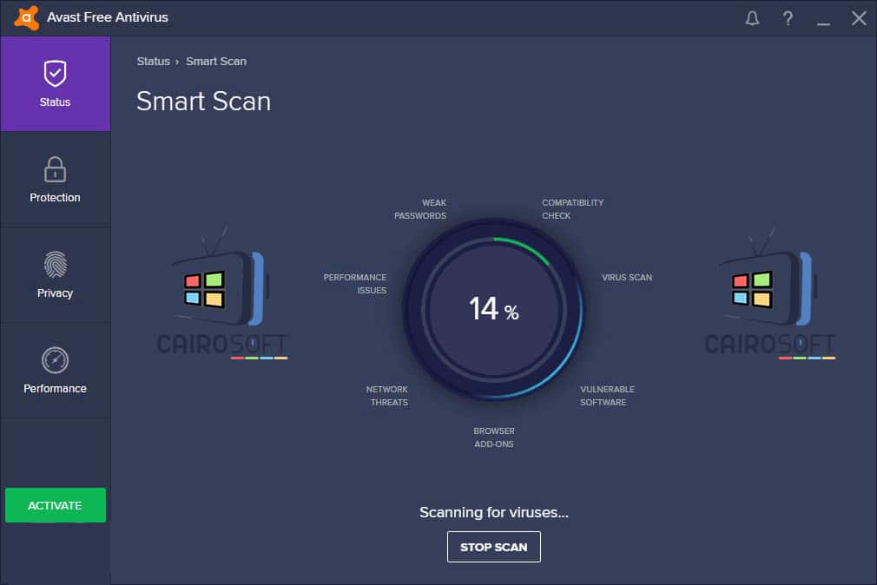877x585 pixels.
Task: Open the notifications bell icon
Action: tap(752, 18)
